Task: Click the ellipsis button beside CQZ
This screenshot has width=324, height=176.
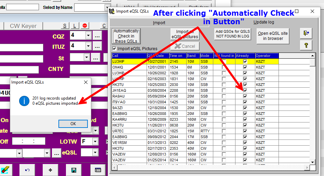Action: pos(97,36)
